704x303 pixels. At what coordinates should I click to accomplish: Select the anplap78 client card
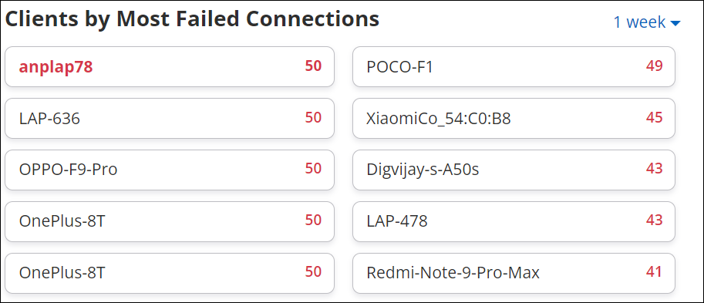coord(170,67)
